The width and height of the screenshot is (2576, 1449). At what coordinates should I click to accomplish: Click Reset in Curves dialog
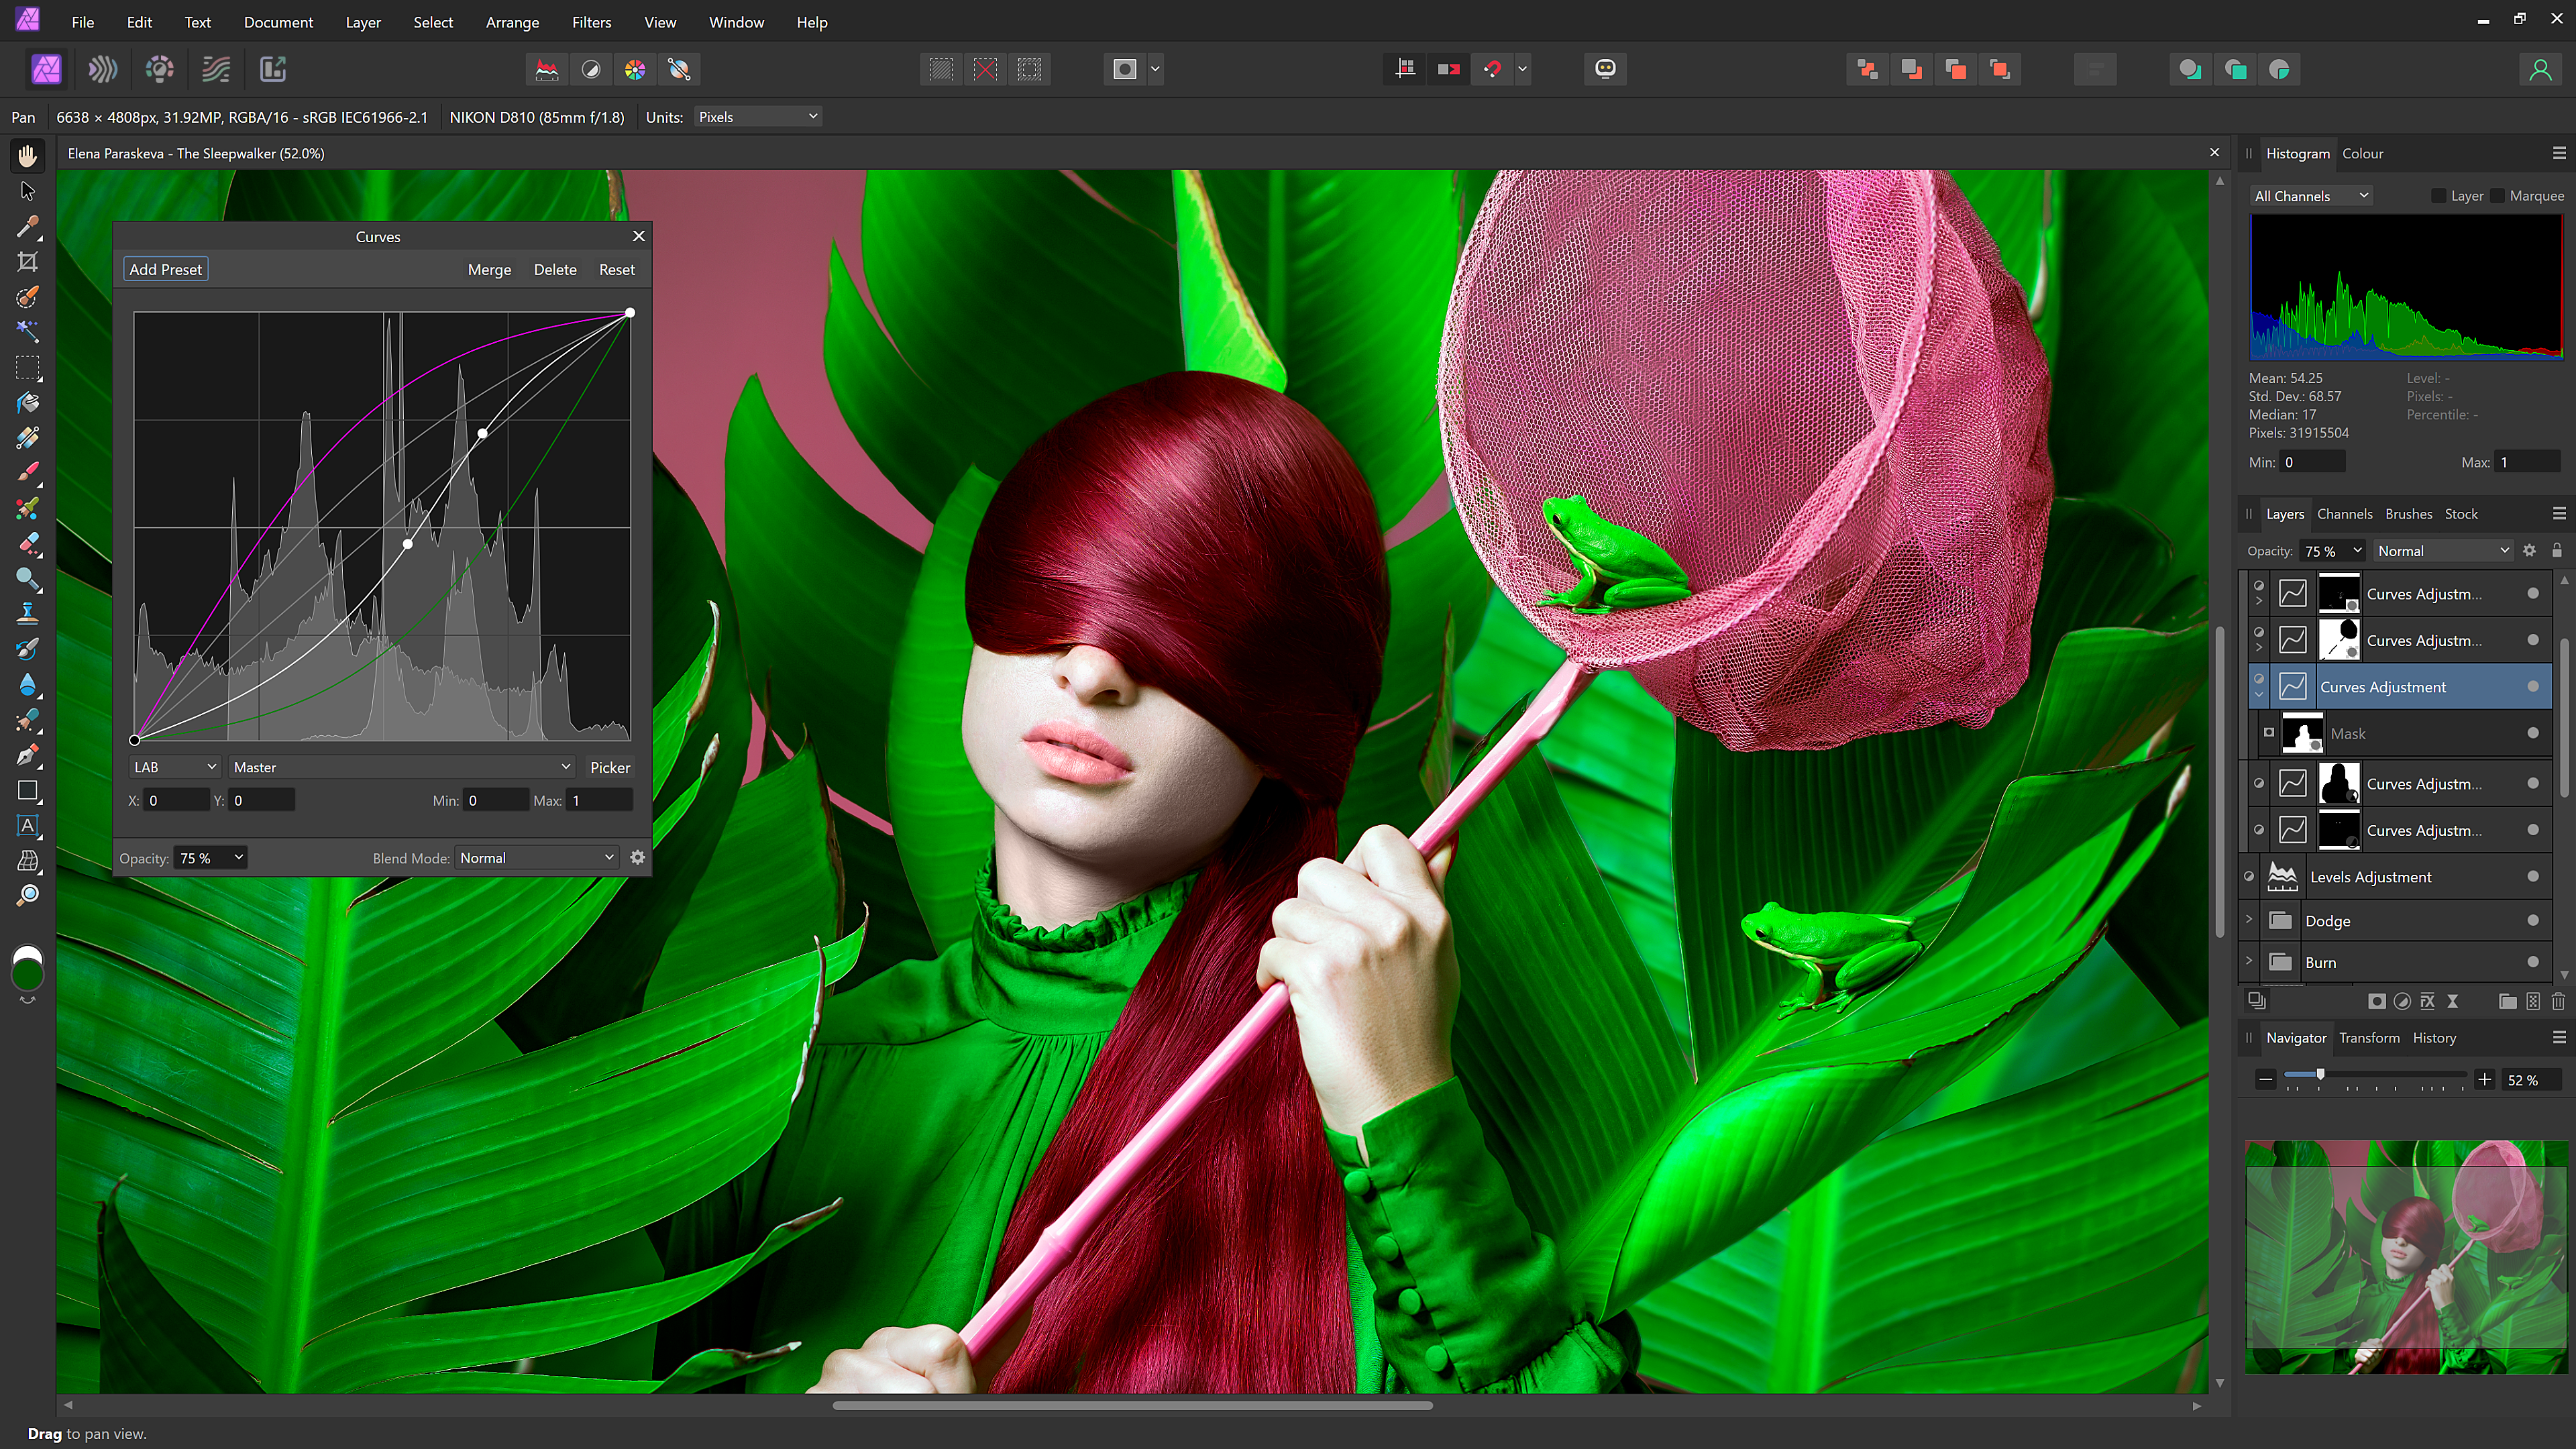[x=617, y=270]
